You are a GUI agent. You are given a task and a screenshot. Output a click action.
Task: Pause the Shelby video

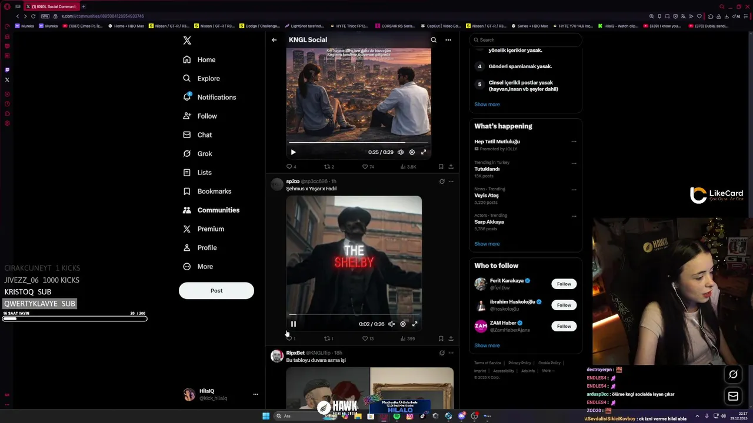coord(293,324)
